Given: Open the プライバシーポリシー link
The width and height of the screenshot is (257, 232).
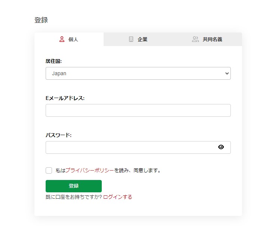Looking at the screenshot, I should point(89,170).
